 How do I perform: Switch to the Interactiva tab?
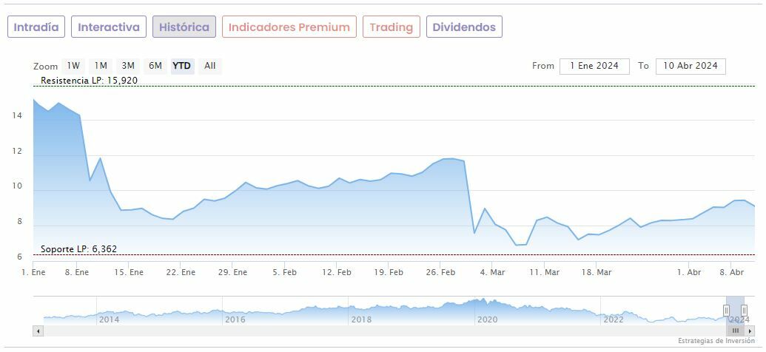pos(109,27)
